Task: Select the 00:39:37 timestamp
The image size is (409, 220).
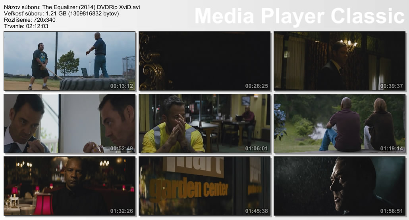Action: [392, 86]
